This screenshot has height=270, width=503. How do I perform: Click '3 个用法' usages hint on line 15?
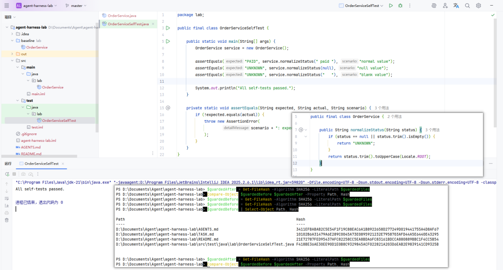point(382,108)
